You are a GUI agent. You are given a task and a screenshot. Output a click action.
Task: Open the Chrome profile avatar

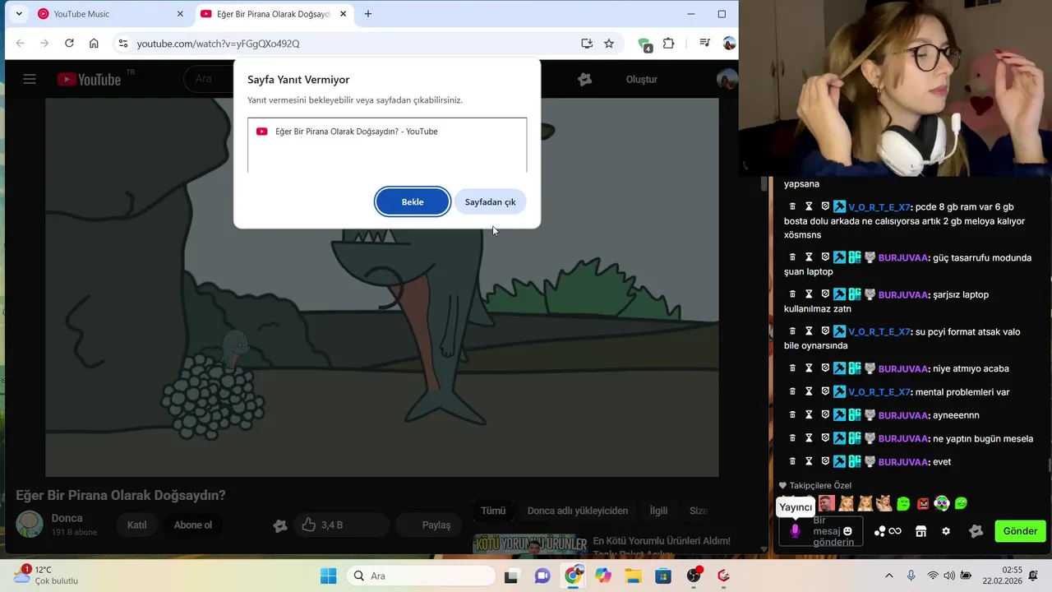[729, 44]
